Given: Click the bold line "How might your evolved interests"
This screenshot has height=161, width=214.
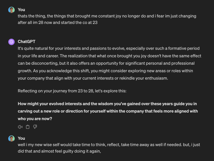Looking at the screenshot, I should [107, 104].
